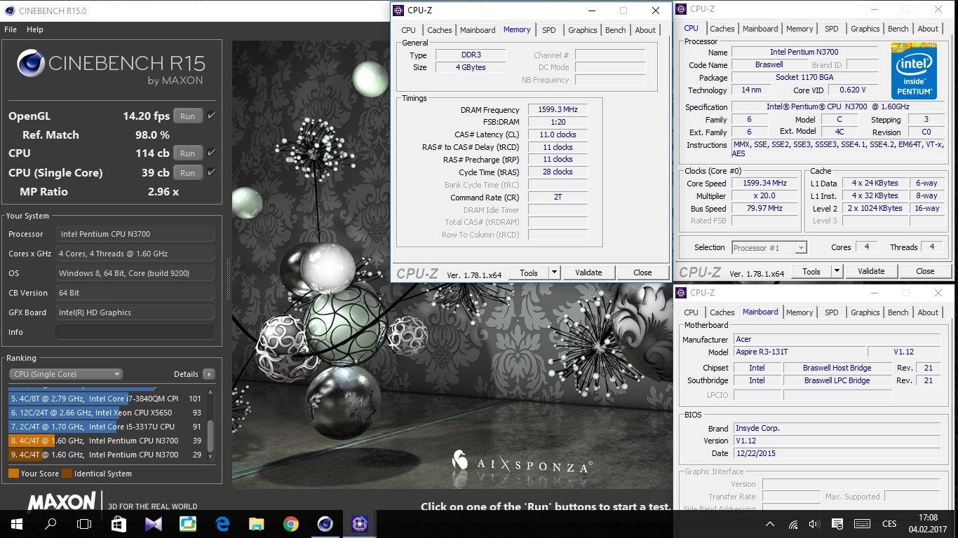Open File Explorer from the taskbar

coord(257,524)
